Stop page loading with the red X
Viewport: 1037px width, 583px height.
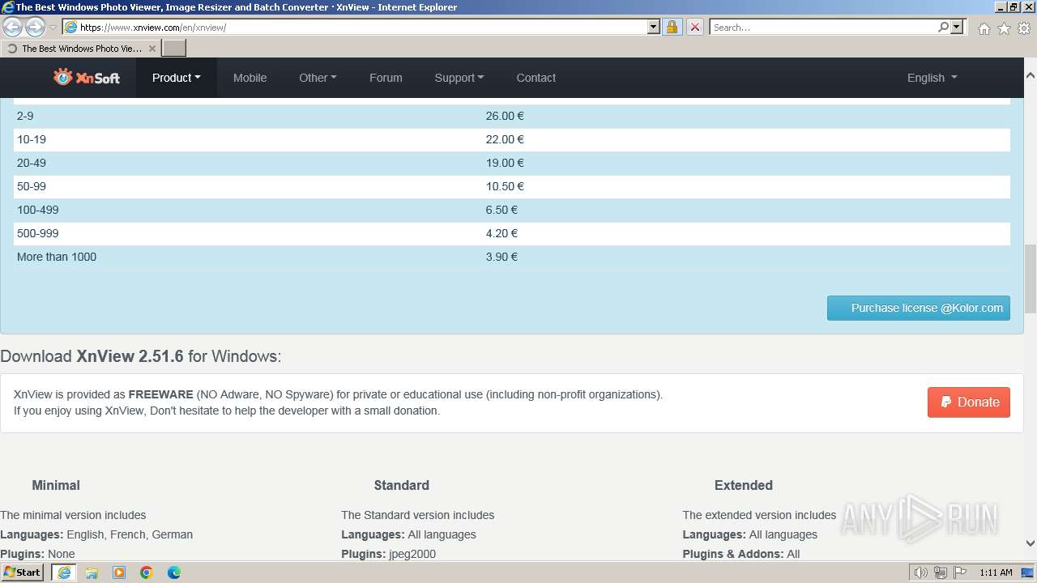point(694,27)
